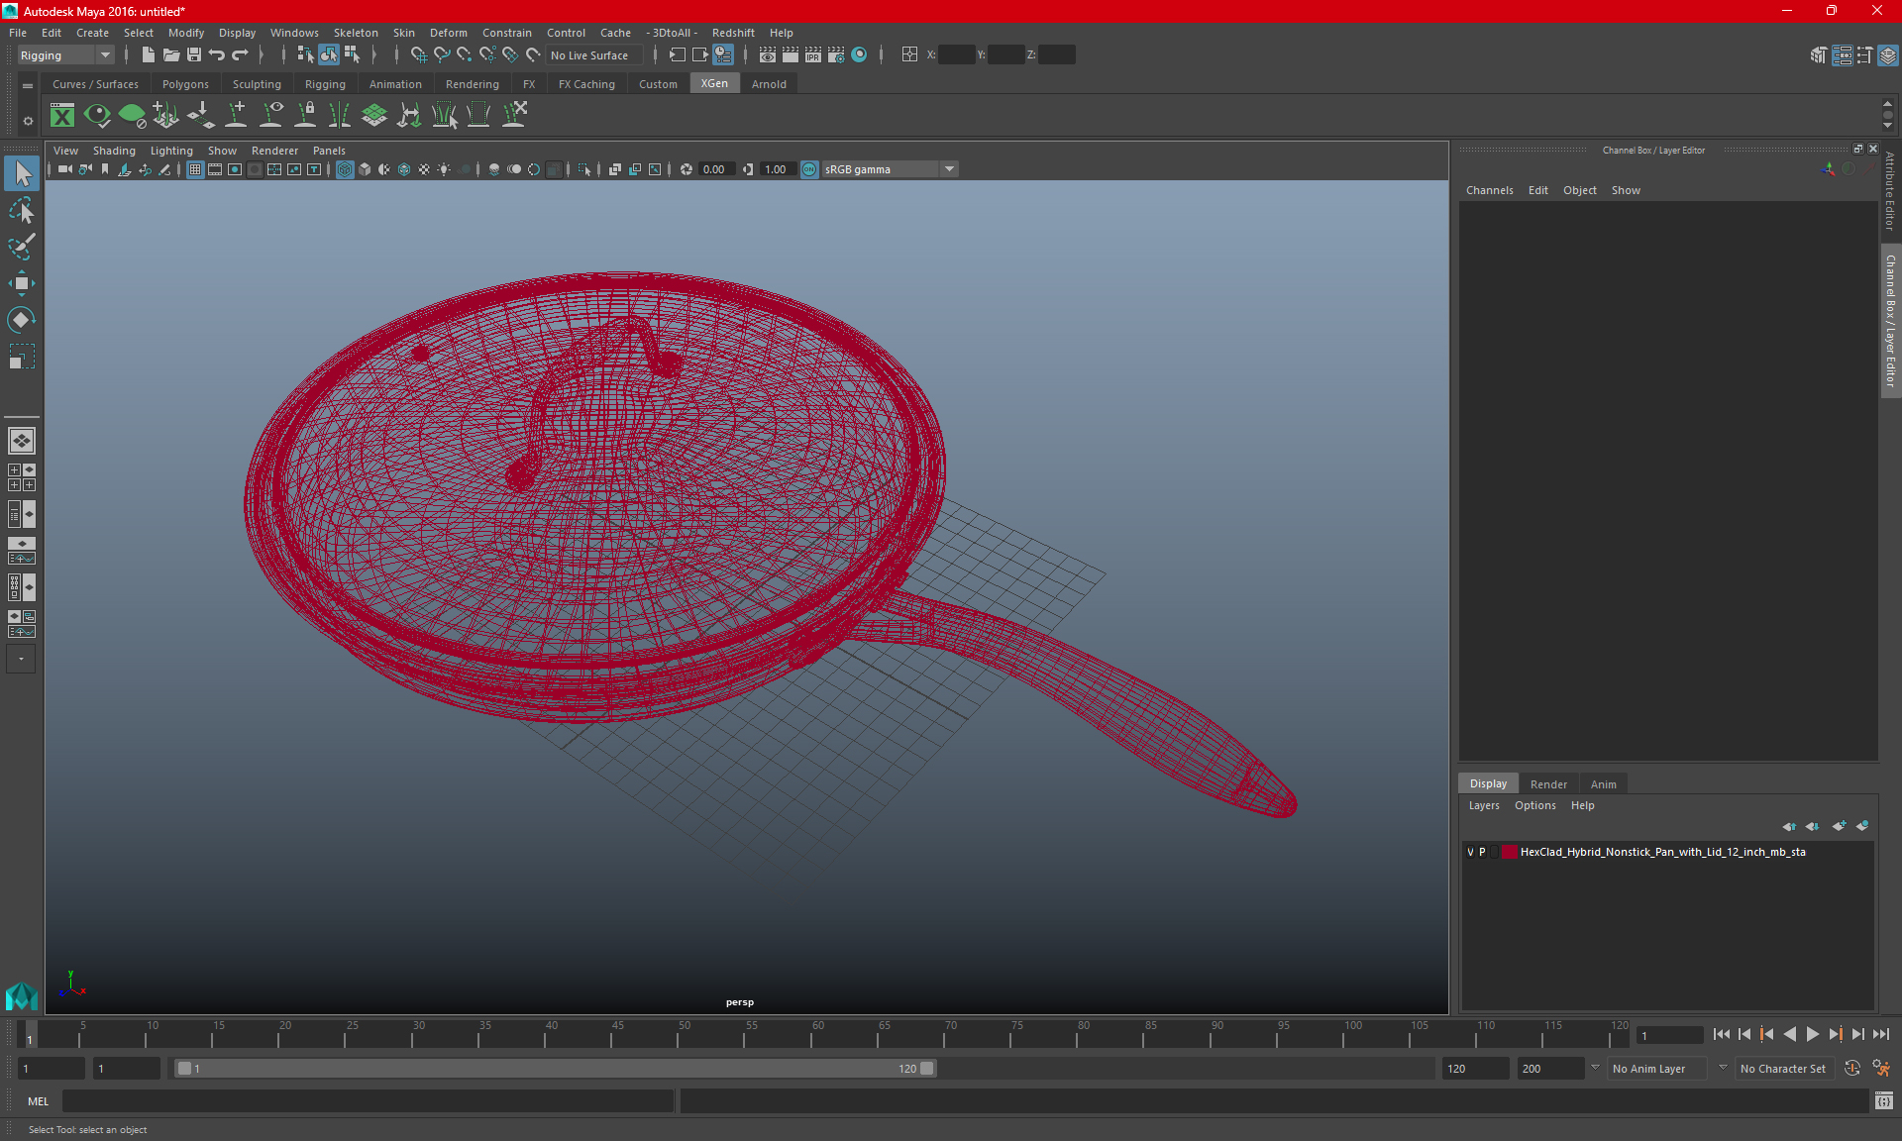Select the arrow Select tool

[x=22, y=173]
